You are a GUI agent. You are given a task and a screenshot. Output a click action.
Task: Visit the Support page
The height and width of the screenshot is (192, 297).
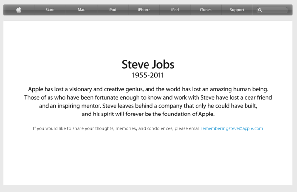pos(237,10)
